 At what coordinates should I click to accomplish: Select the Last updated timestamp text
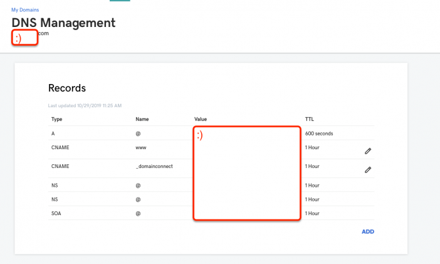pyautogui.click(x=85, y=105)
